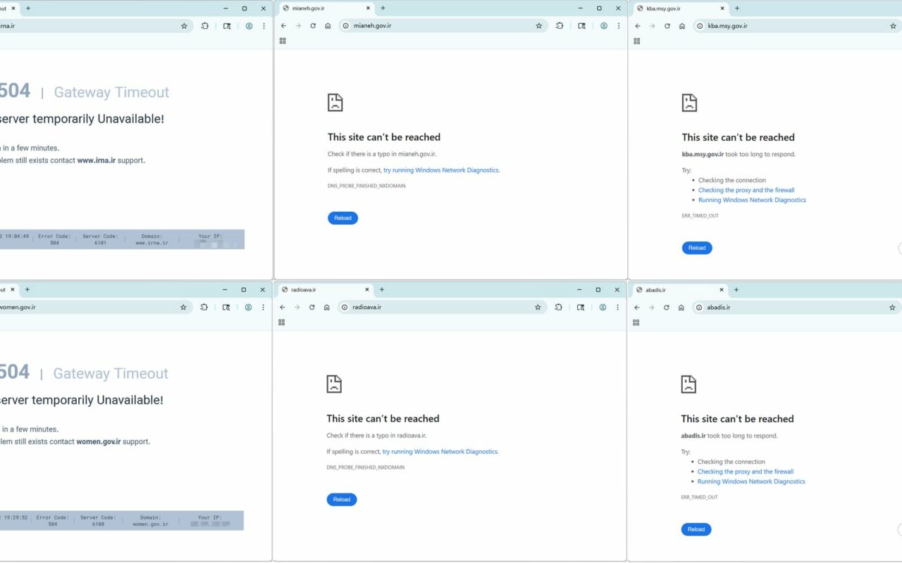View site information for mianeh.gov.ir
Screen dimensions: 902x563
(x=345, y=26)
